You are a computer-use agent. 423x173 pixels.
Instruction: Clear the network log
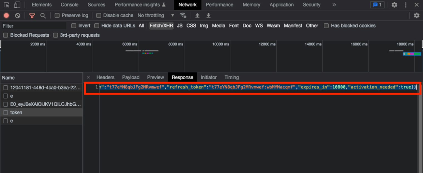point(18,16)
